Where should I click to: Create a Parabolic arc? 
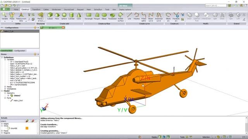(176, 17)
